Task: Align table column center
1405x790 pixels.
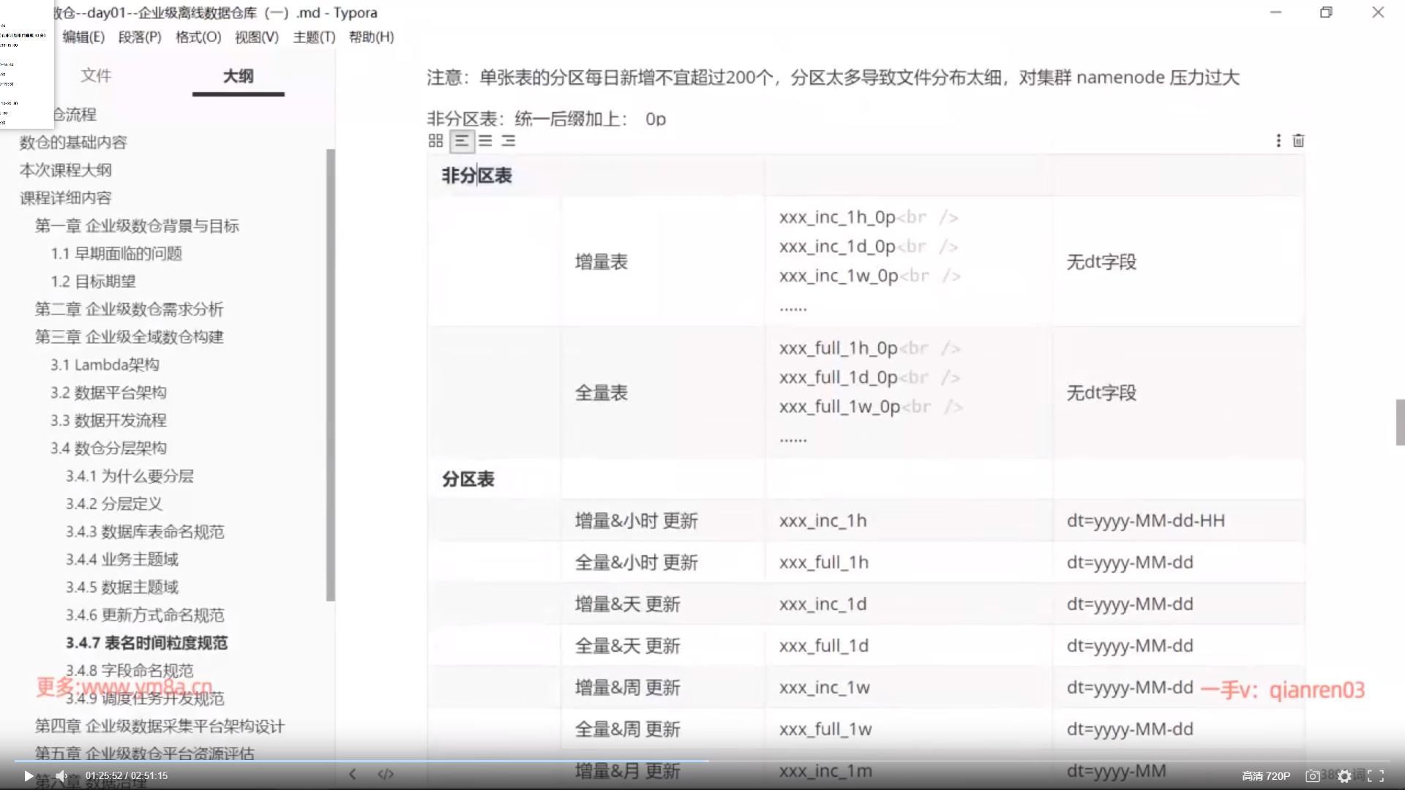Action: (x=485, y=141)
